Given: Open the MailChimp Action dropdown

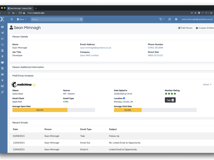Looking at the screenshot, I should pyautogui.click(x=207, y=85).
